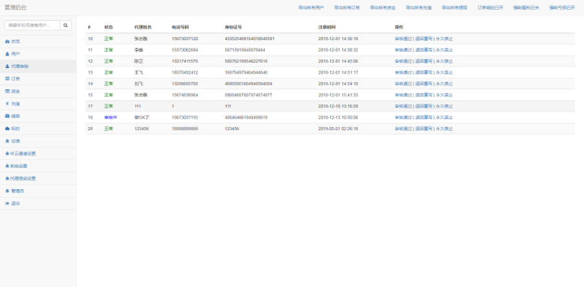Open 代理提成设置 in sidebar menu
Viewport: 584px width, 287px height.
(x=23, y=178)
